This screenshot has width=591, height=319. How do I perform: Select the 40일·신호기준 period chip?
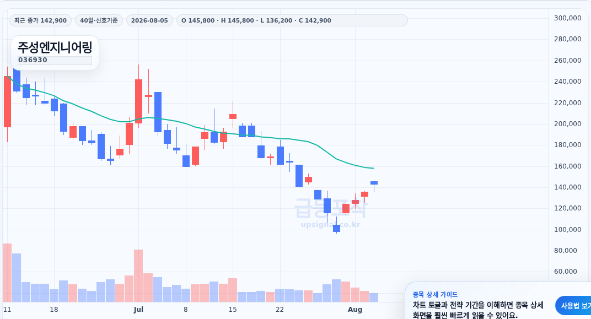coord(99,20)
